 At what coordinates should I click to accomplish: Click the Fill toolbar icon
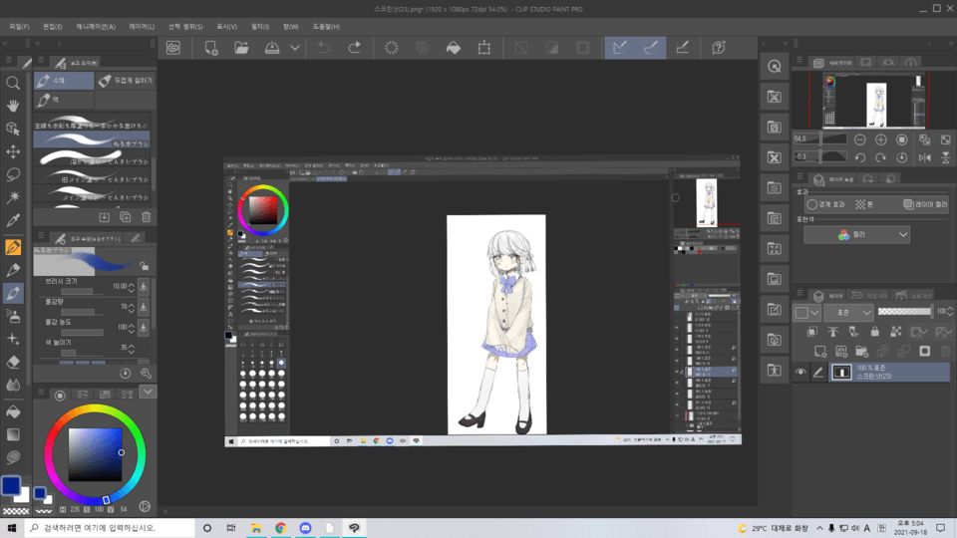click(454, 48)
